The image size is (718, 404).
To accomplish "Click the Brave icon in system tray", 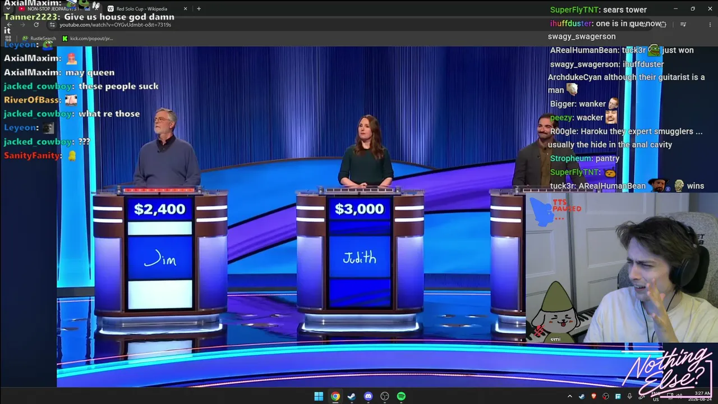I will [594, 397].
